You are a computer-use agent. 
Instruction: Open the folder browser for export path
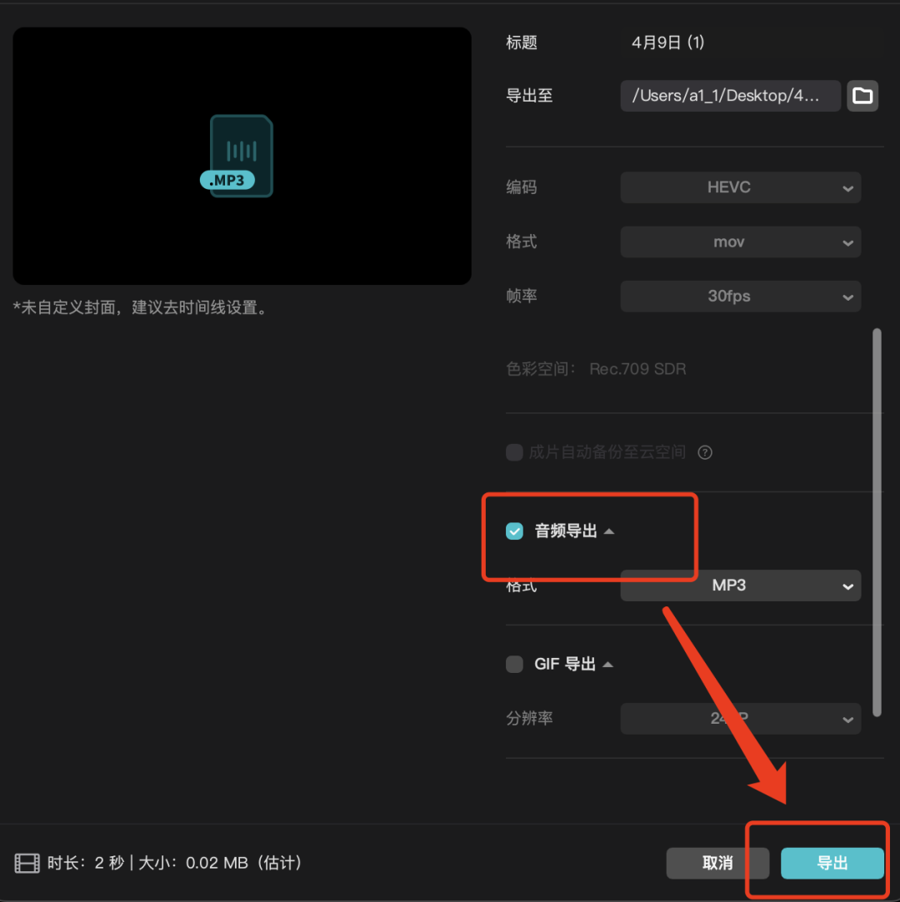862,96
